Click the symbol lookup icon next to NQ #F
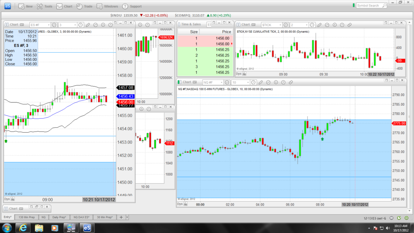 (227, 83)
